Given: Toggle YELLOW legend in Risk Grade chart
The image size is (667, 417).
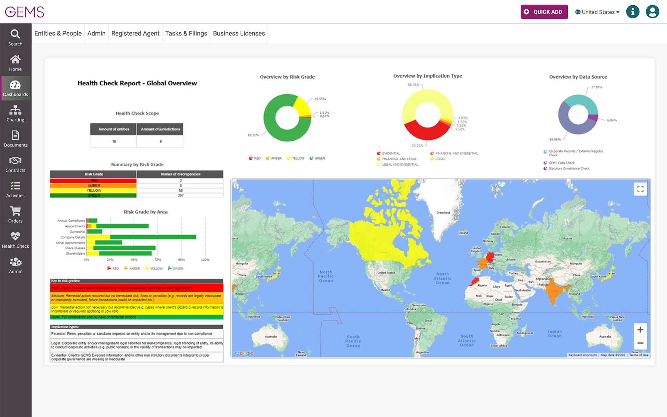Looking at the screenshot, I should pyautogui.click(x=296, y=159).
